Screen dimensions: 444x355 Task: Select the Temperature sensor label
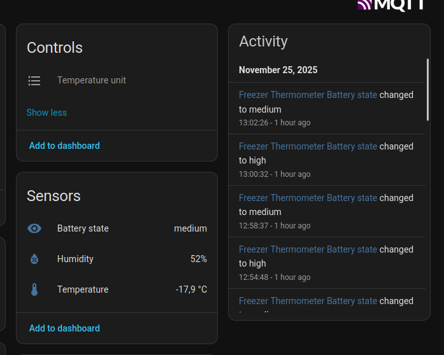(83, 289)
